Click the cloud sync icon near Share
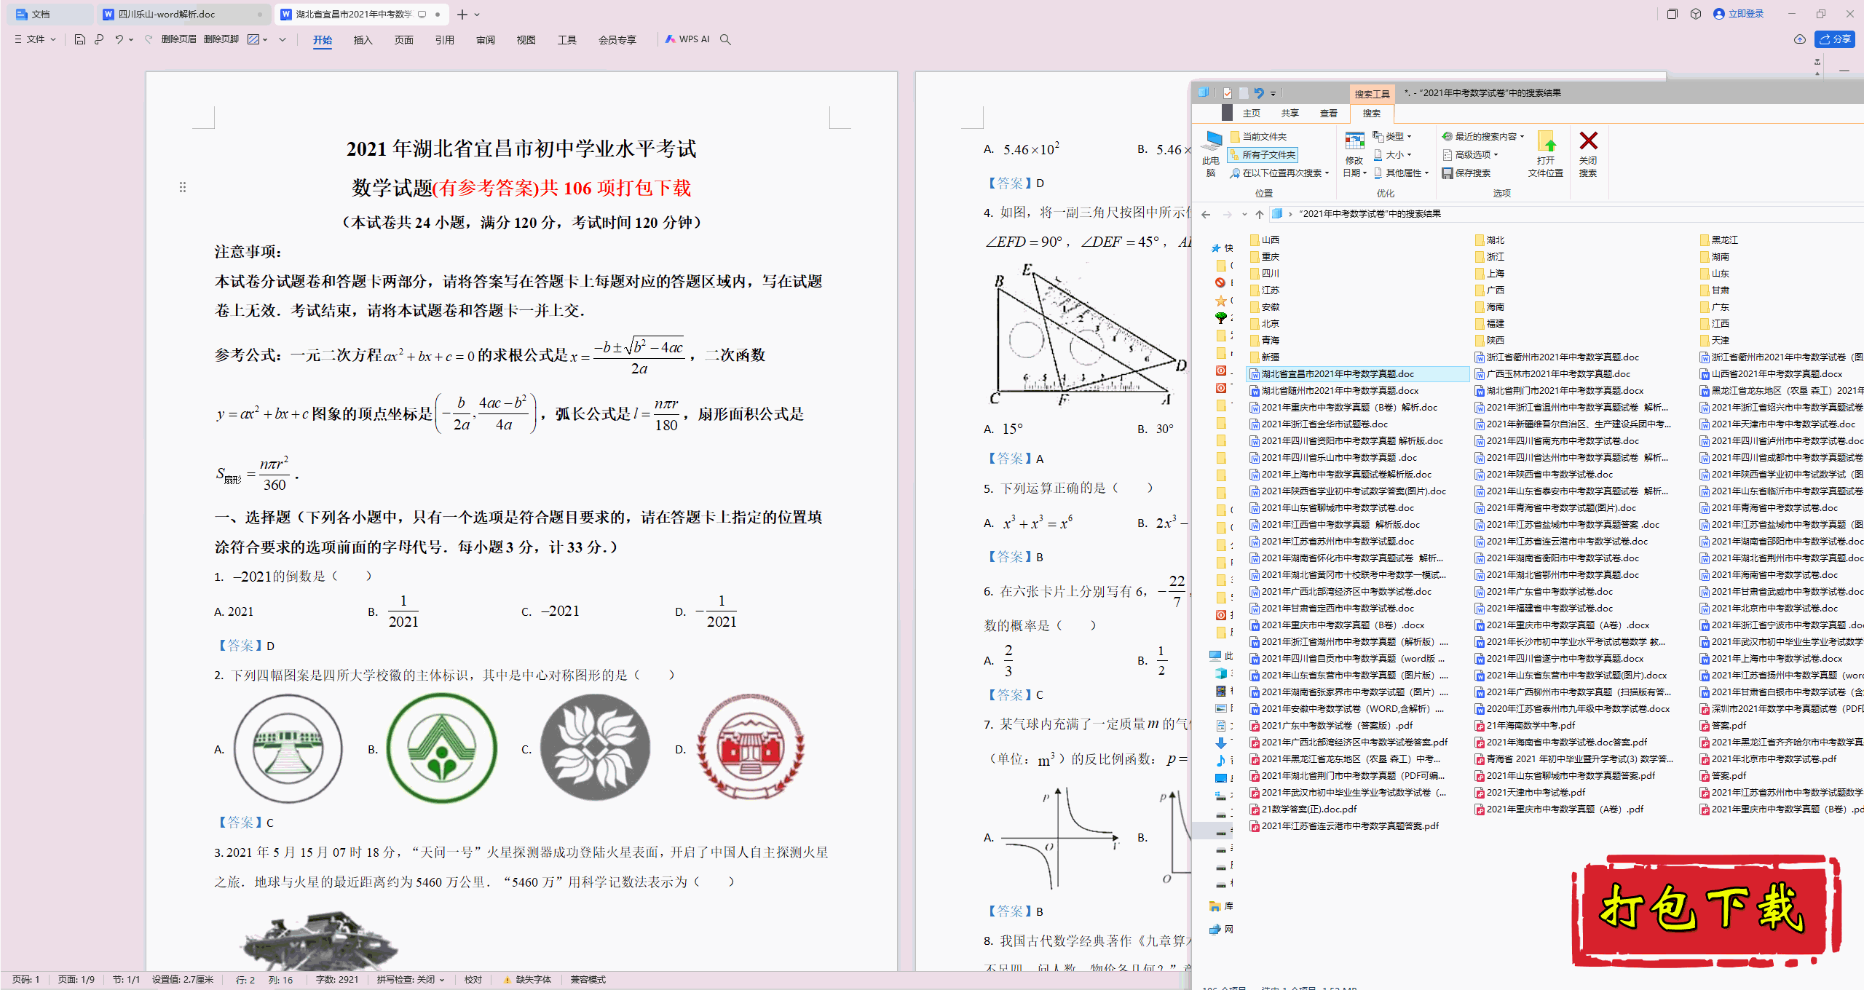This screenshot has width=1864, height=990. pyautogui.click(x=1799, y=39)
